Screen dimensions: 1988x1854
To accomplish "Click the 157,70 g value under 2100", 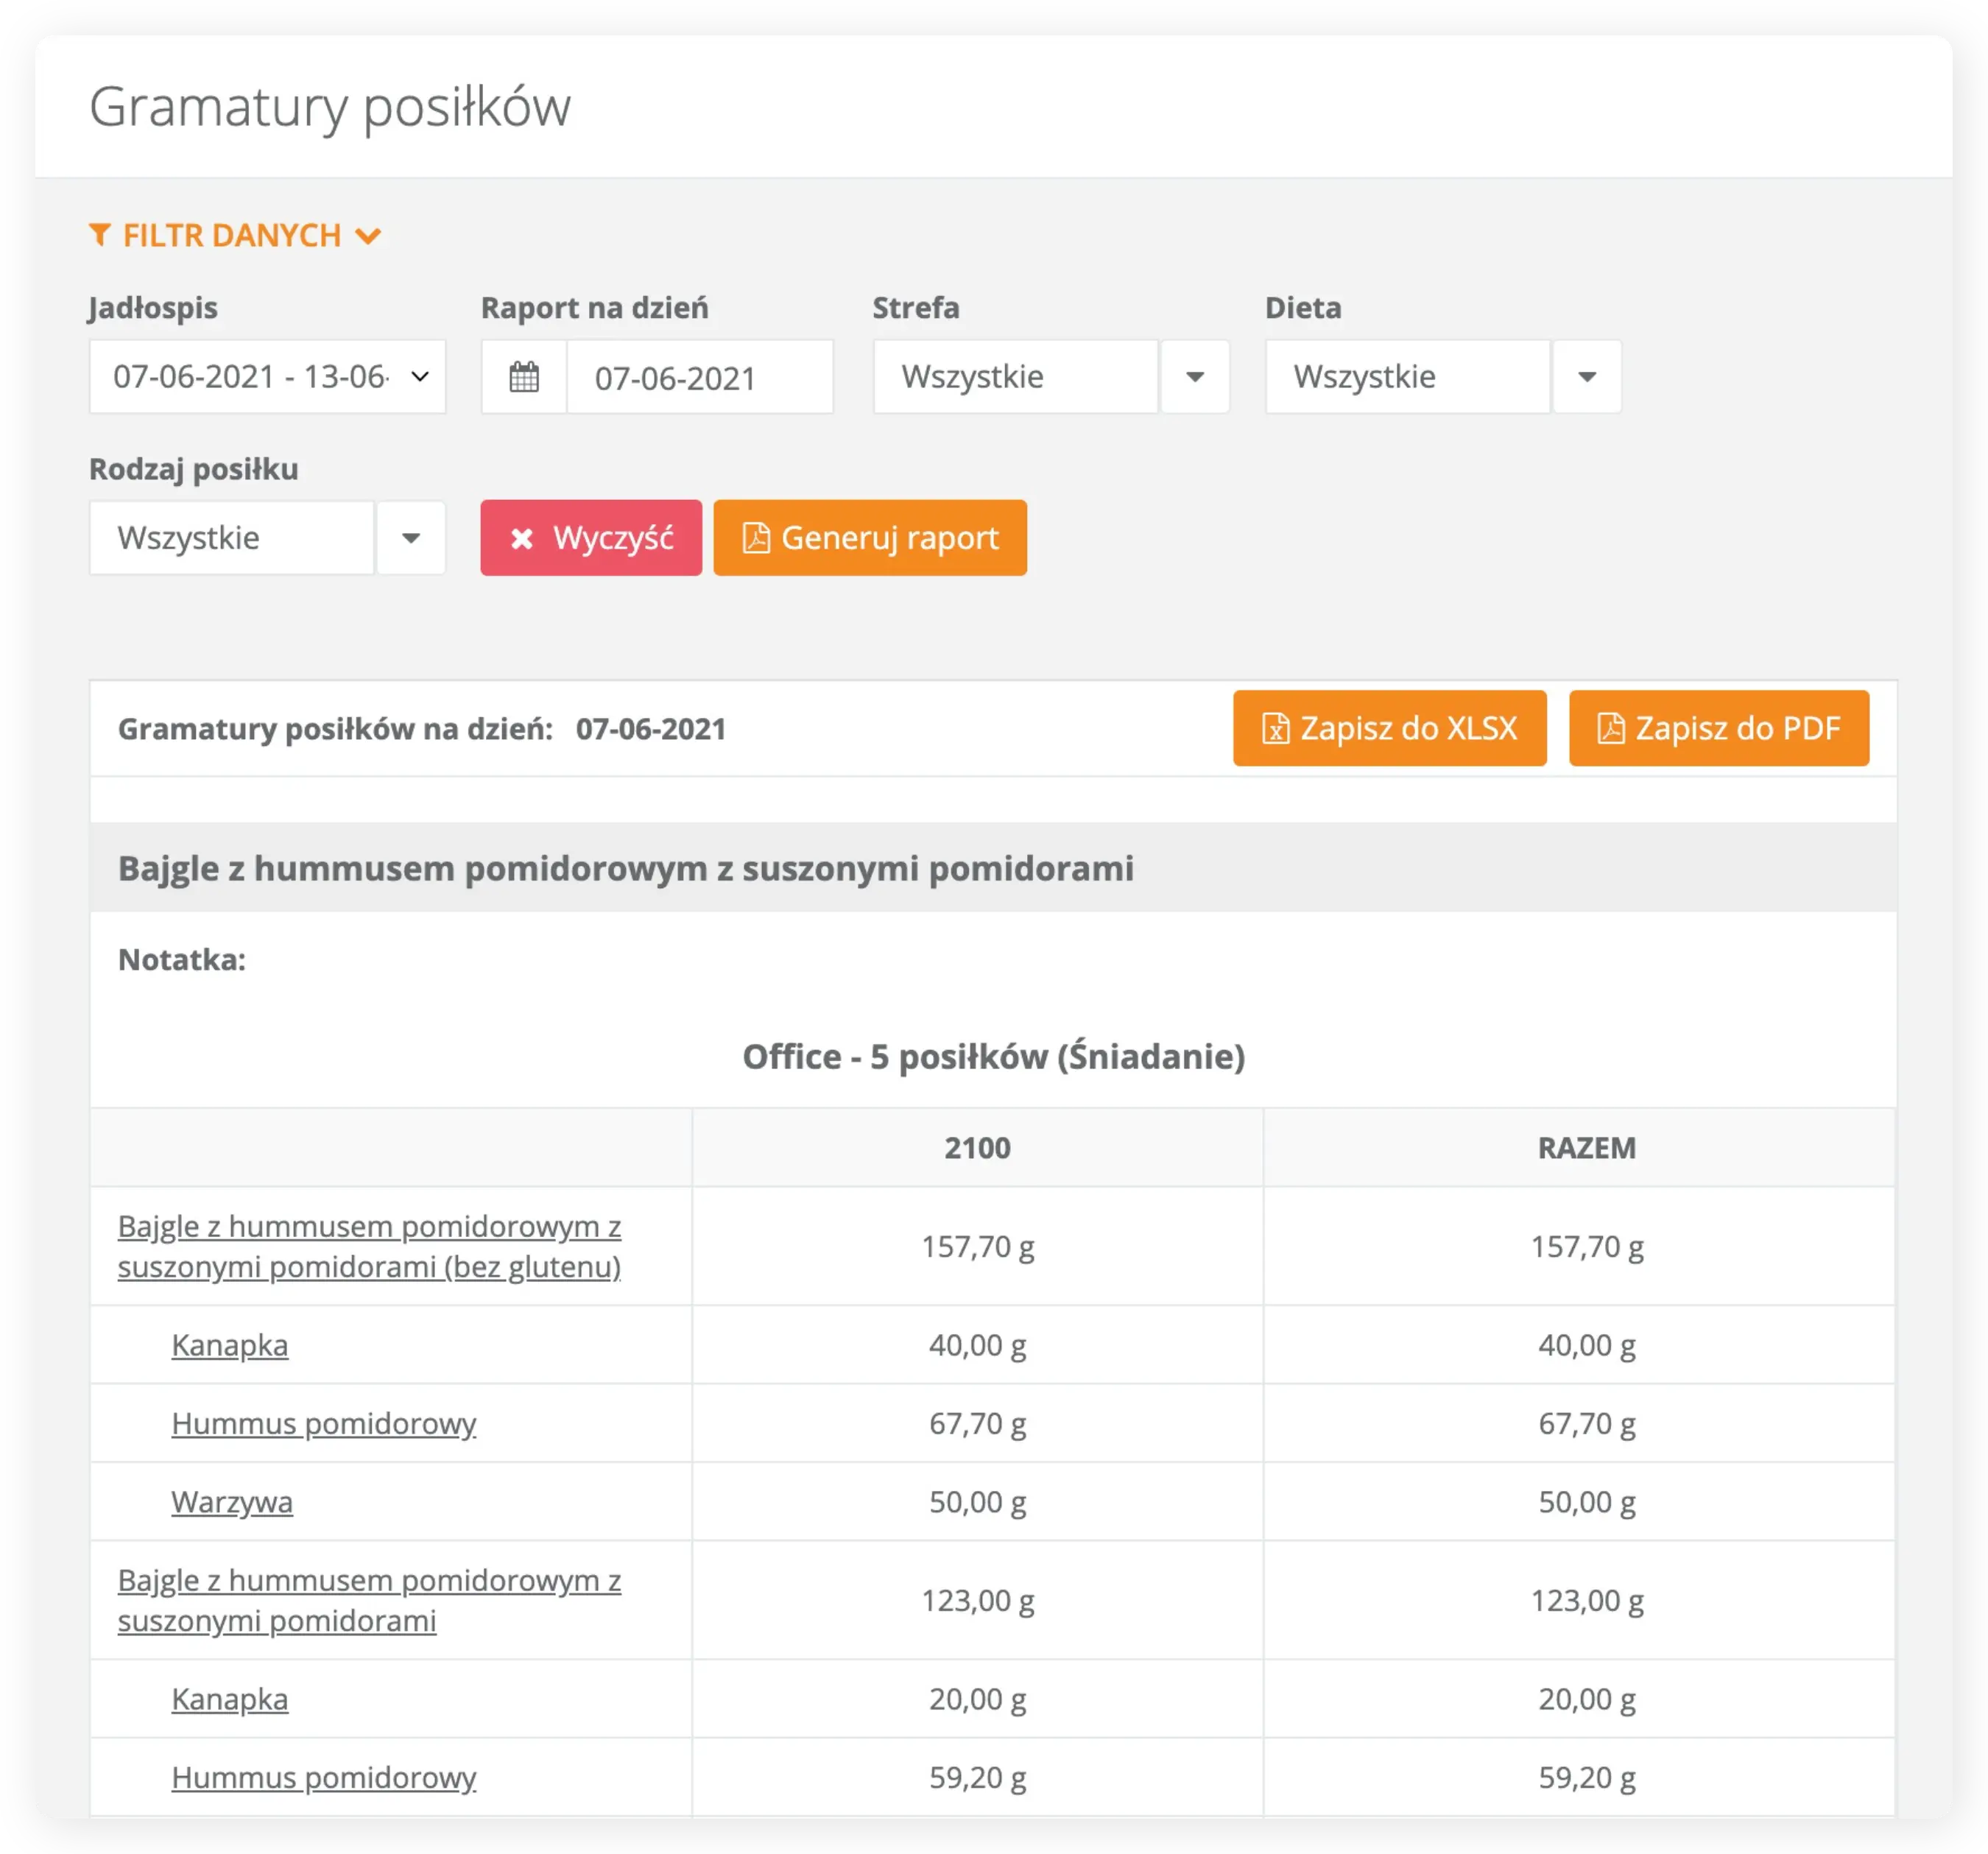I will click(977, 1246).
